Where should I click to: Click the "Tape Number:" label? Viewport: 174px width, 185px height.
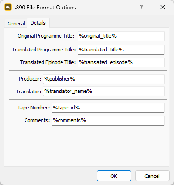pos(34,108)
